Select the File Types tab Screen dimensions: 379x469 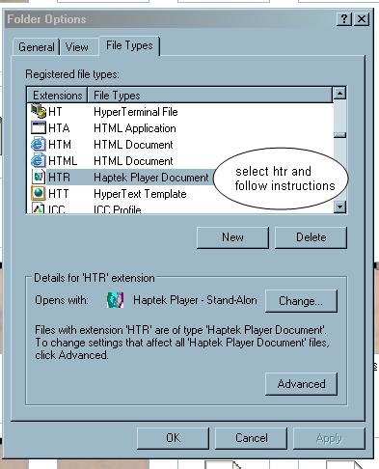(129, 45)
